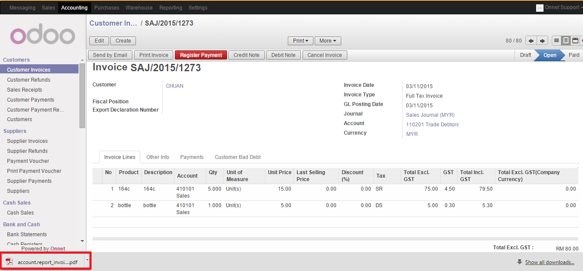This screenshot has height=271, width=583.
Task: Open the Reporting menu
Action: point(171,7)
